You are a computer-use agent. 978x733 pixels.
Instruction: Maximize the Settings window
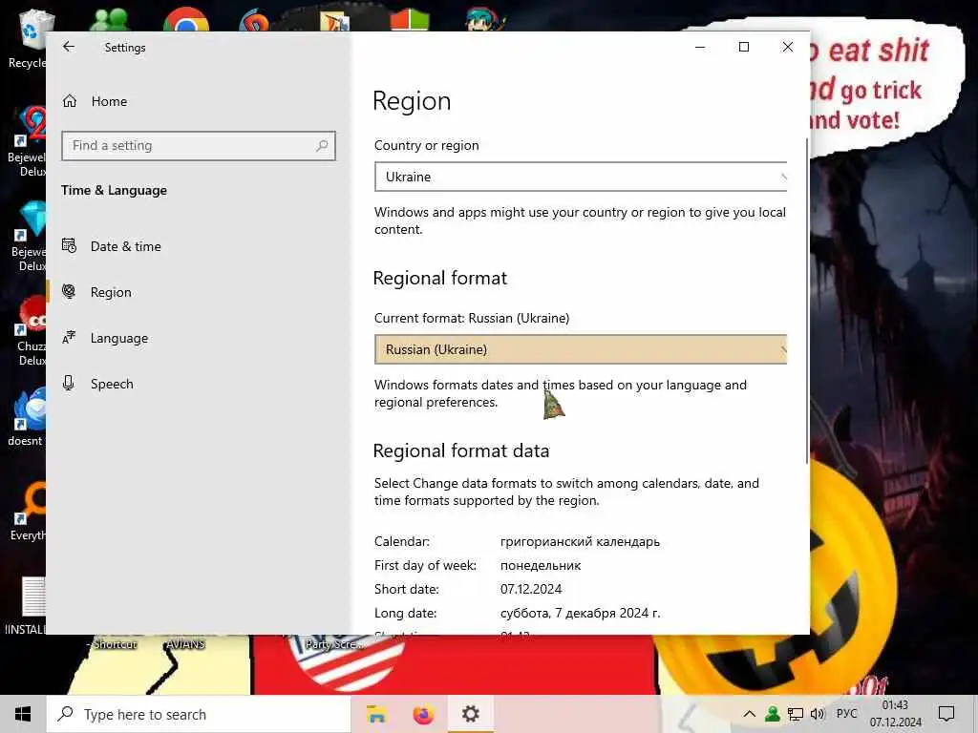(743, 47)
